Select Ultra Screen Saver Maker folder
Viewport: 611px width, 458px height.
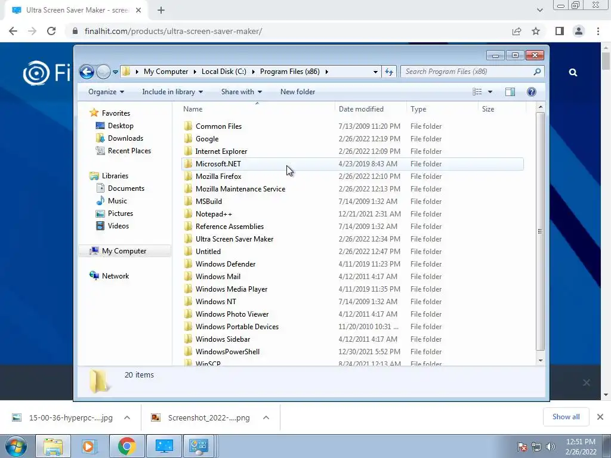pos(352,239)
